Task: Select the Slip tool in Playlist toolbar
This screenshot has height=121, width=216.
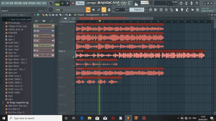Action: [57, 15]
